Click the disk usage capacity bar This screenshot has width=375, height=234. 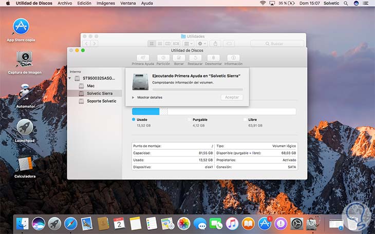214,111
